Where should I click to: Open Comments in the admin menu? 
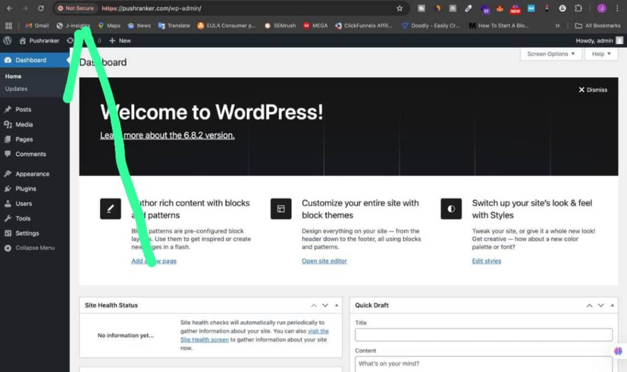click(31, 154)
